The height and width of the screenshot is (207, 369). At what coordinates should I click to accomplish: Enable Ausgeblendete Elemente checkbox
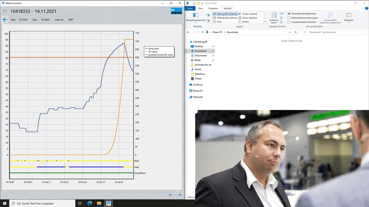pos(289,22)
